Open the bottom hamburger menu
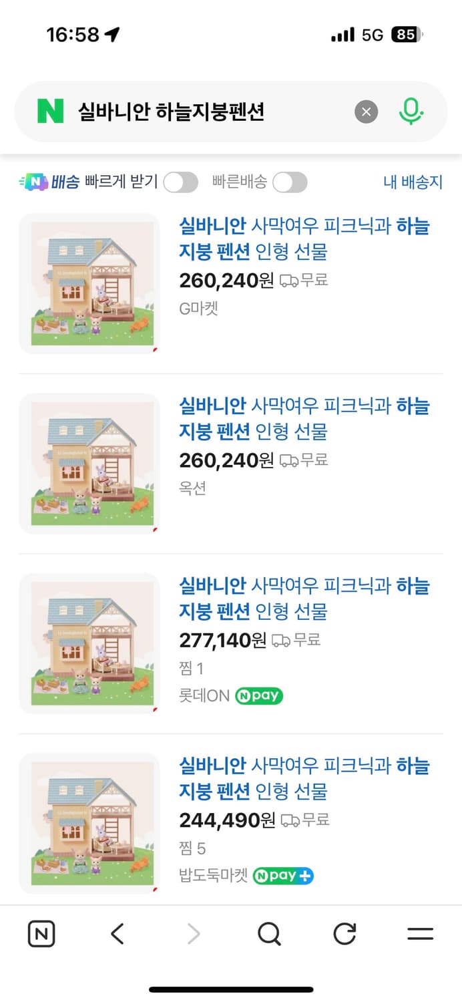The image size is (462, 1002). coord(420,934)
